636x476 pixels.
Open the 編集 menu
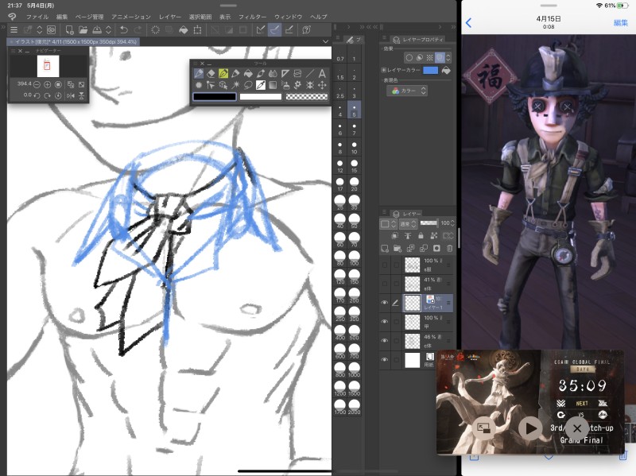pyautogui.click(x=62, y=17)
